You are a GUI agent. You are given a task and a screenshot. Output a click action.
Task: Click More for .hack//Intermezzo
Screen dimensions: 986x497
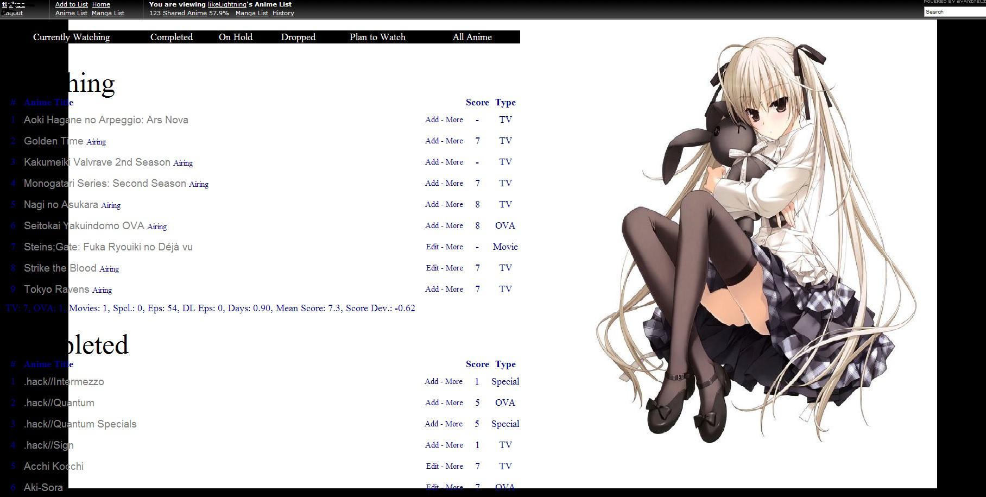(x=454, y=381)
